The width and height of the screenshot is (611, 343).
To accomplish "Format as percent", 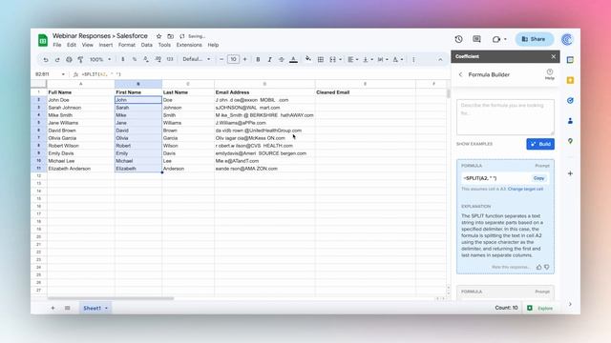I will 135,59.
